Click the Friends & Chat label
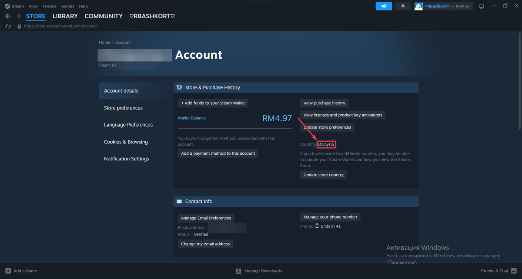 point(495,271)
